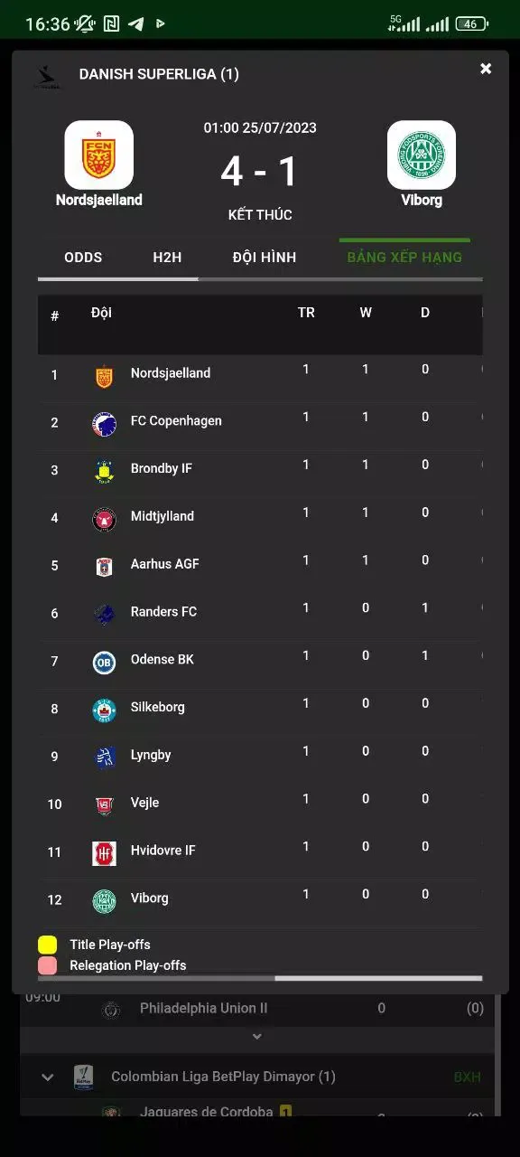Select the BẢNG XẾP HẠNG tab
Image resolution: width=520 pixels, height=1157 pixels.
pos(404,258)
